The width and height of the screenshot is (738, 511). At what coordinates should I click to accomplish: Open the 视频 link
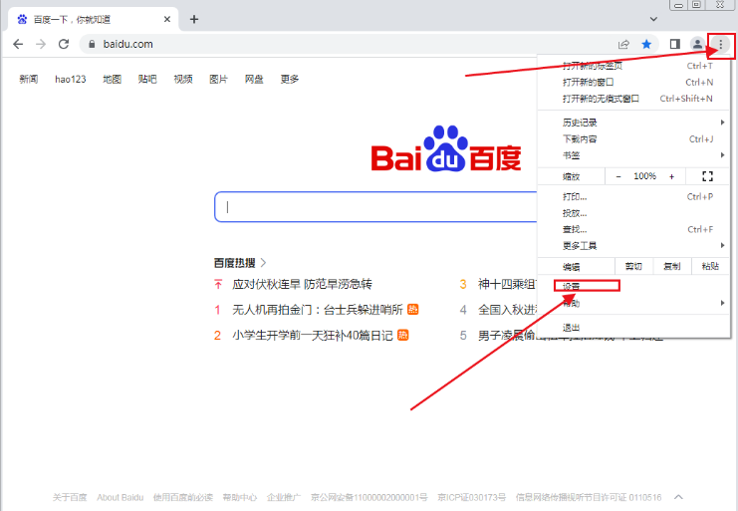coord(183,79)
